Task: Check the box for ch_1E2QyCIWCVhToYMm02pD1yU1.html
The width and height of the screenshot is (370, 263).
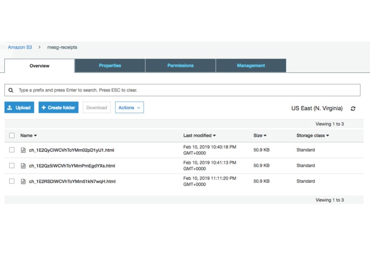Action: 12,150
